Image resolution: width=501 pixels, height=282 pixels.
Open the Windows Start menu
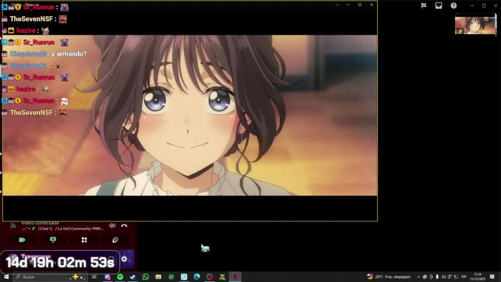pyautogui.click(x=6, y=277)
